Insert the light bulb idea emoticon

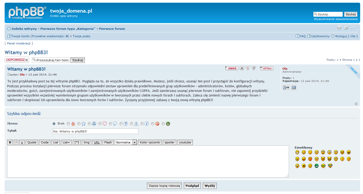click(297, 166)
